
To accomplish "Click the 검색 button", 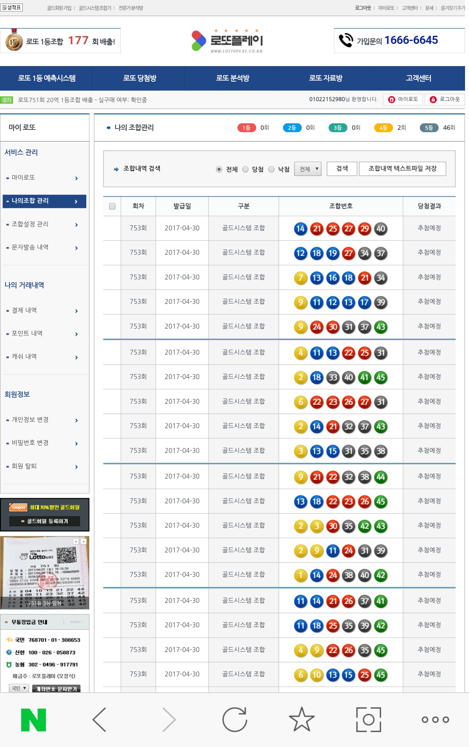I will (342, 169).
